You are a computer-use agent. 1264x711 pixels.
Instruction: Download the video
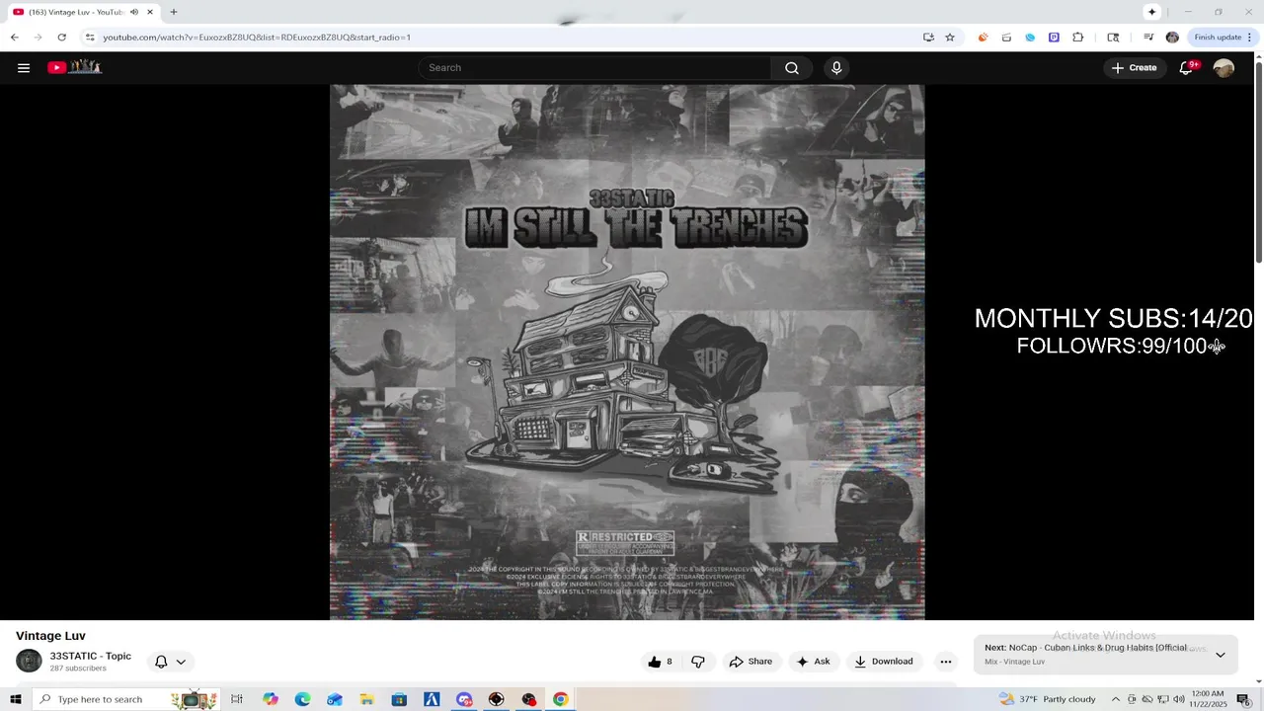click(x=884, y=662)
